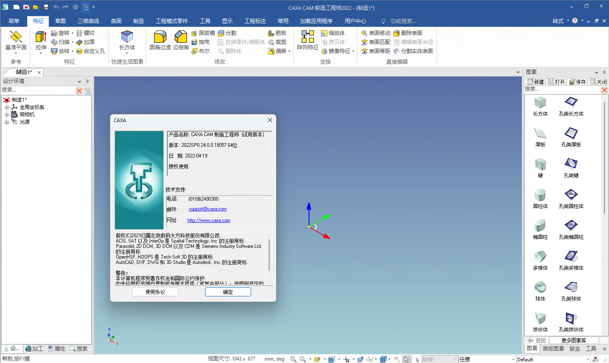
Task: Click 保存 in the 图素 panel
Action: (577, 82)
